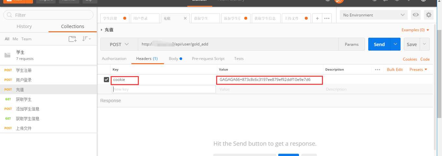Expand the 充值 request description triangle
The image size is (442, 156).
click(x=102, y=30)
